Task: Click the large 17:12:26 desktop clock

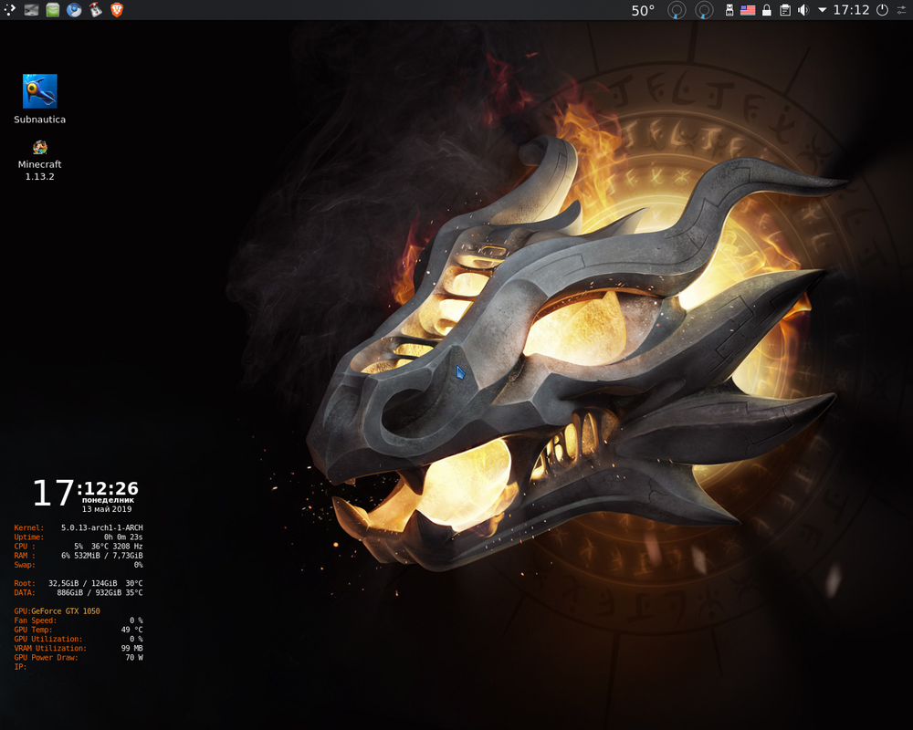Action: coord(86,491)
